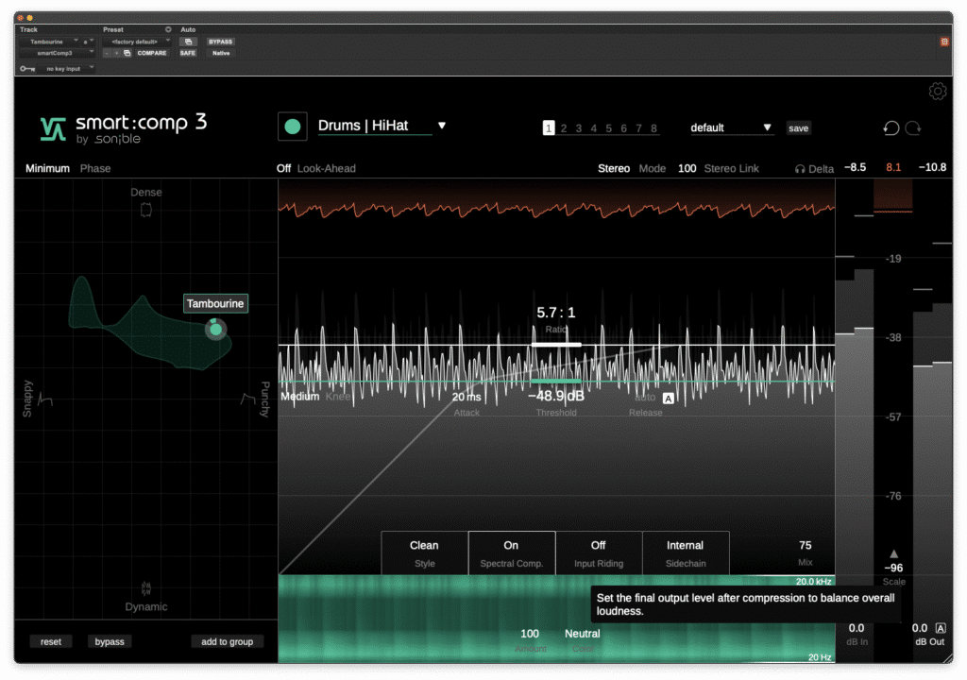967x680 pixels.
Task: Open the Drums | HiHat profile dropdown
Action: coord(441,124)
